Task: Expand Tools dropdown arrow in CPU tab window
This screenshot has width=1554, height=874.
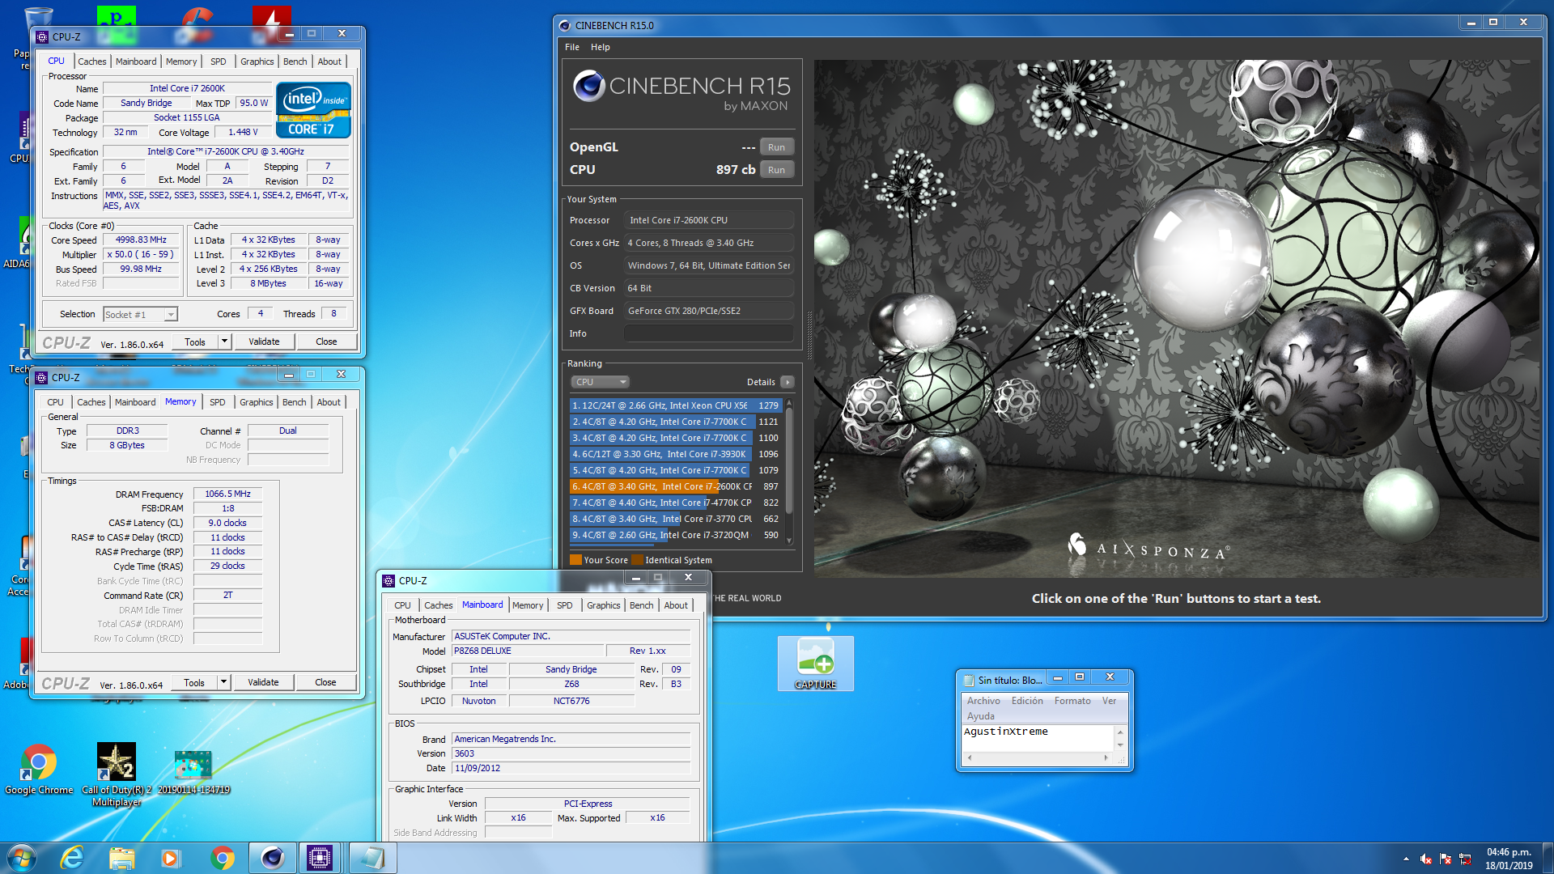Action: coord(224,342)
